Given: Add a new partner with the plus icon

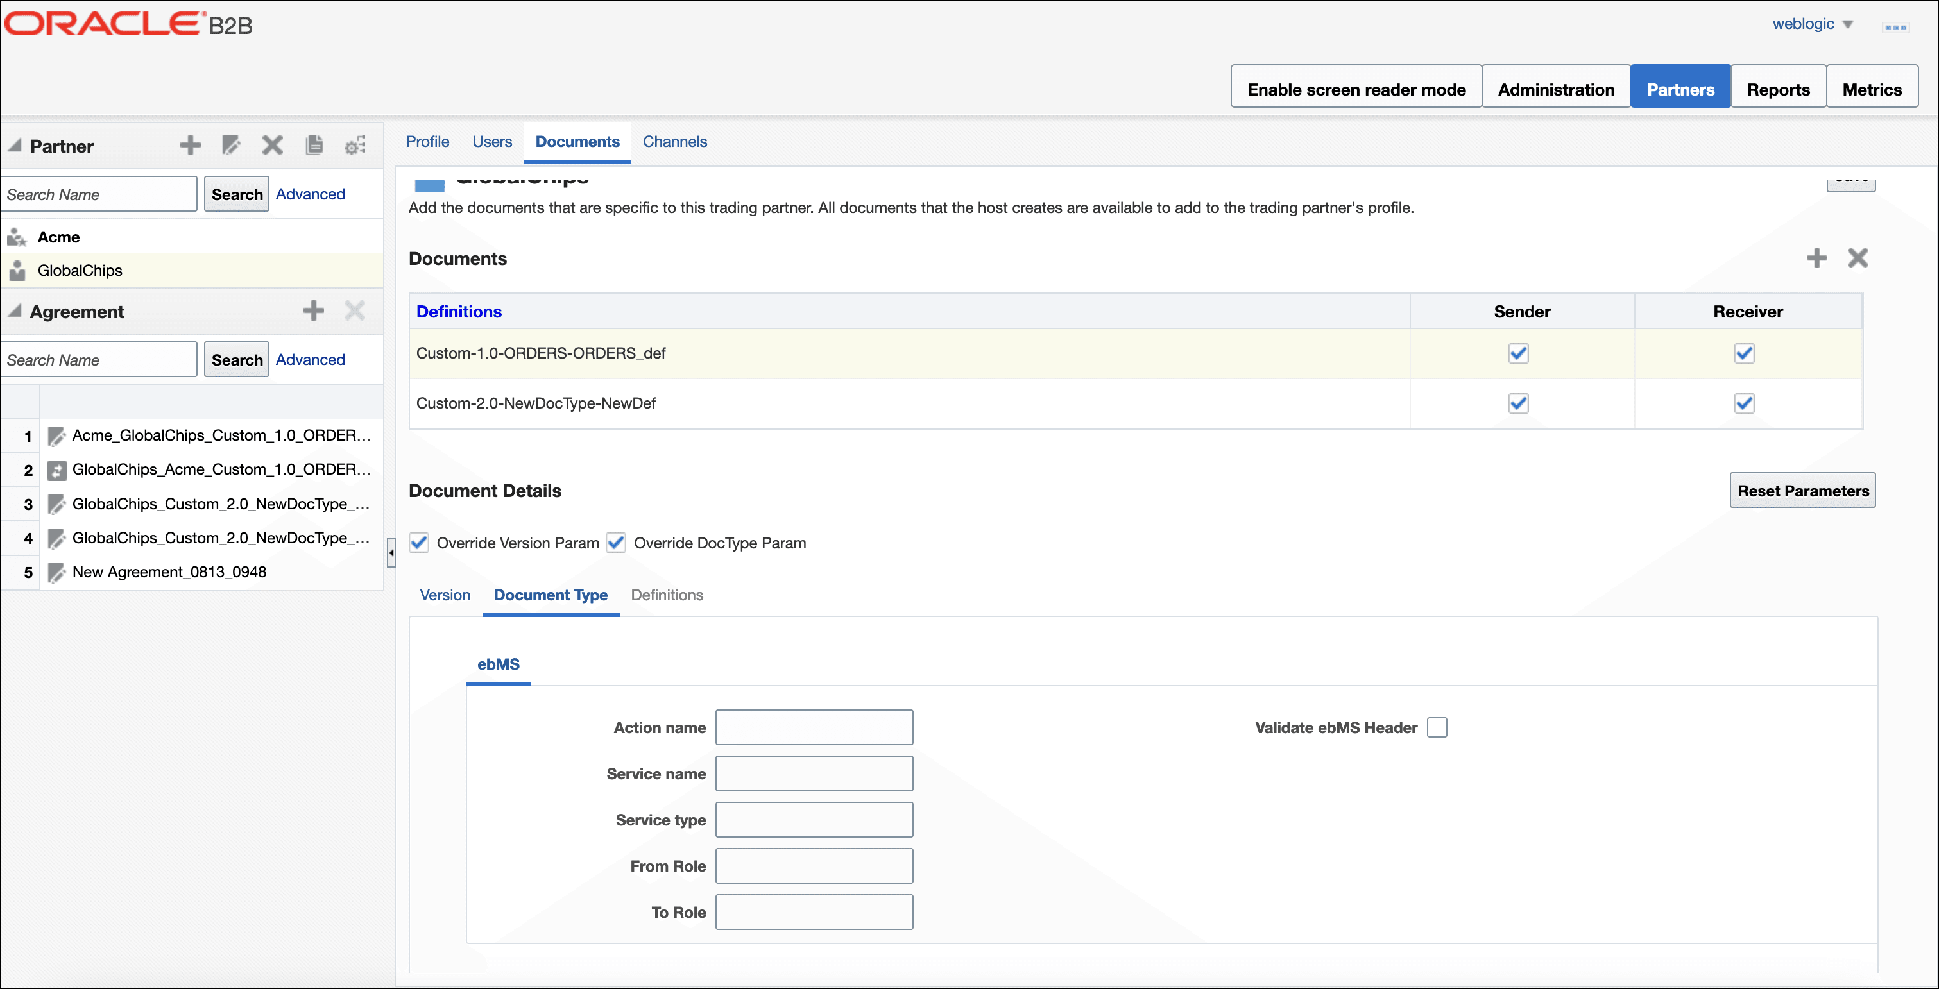Looking at the screenshot, I should point(191,144).
